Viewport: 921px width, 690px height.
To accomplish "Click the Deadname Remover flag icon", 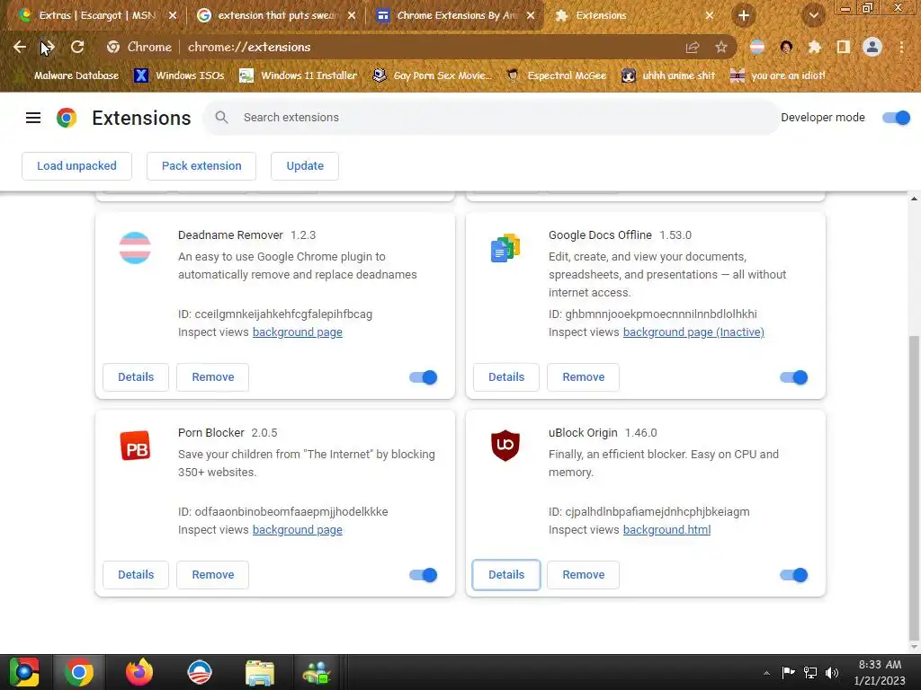I will (135, 248).
